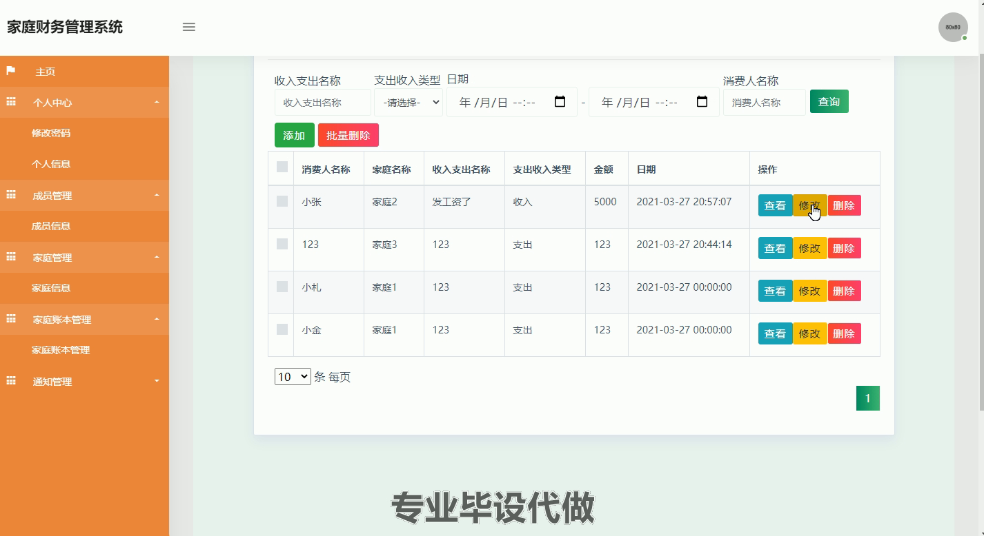Screen dimensions: 984x536
Task: Click the start date-time input field
Action: click(x=512, y=102)
